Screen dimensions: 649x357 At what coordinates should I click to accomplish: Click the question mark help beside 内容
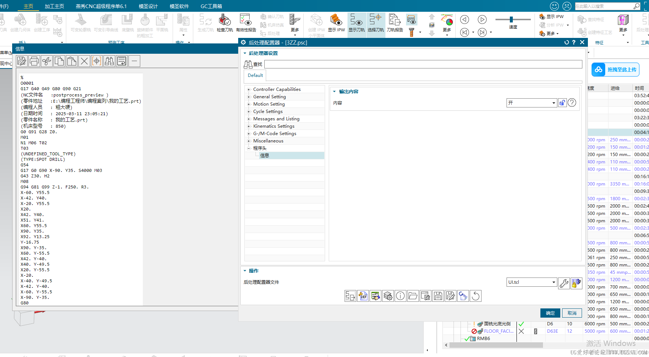coord(572,103)
